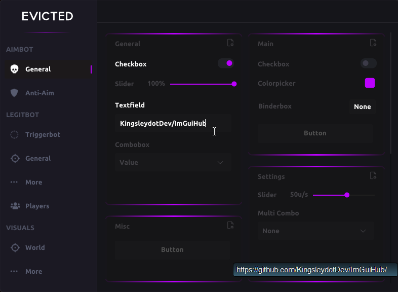This screenshot has height=292, width=398.
Task: Click into the Textfield input box
Action: (173, 123)
